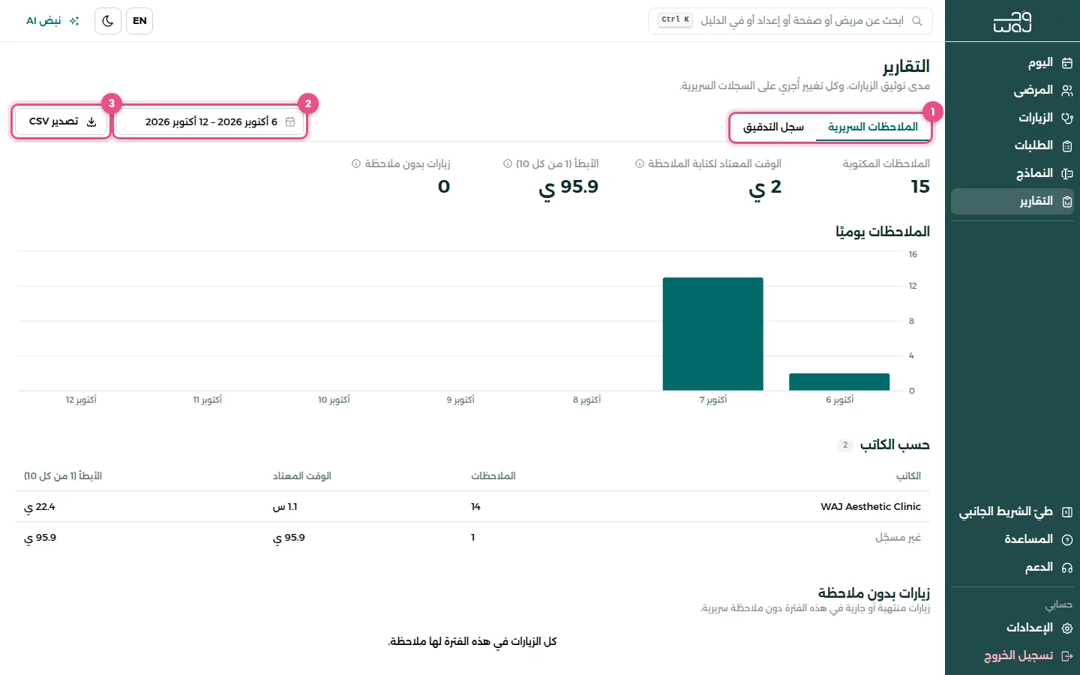This screenshot has height=675, width=1080.
Task: Click the people icon beside المرضى
Action: (x=1067, y=91)
